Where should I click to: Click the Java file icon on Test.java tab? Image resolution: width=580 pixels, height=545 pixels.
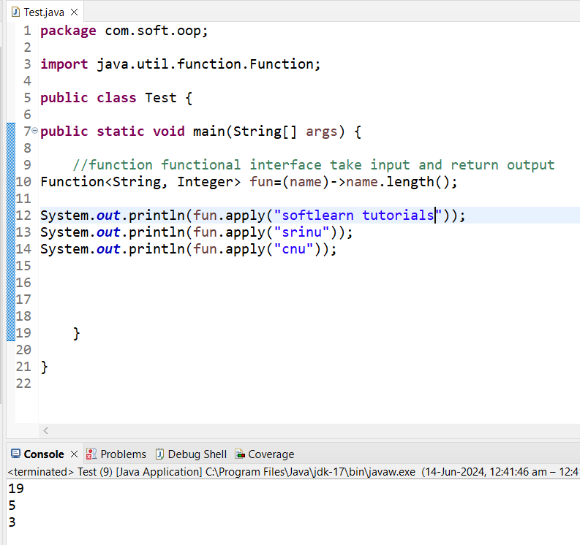pyautogui.click(x=15, y=12)
